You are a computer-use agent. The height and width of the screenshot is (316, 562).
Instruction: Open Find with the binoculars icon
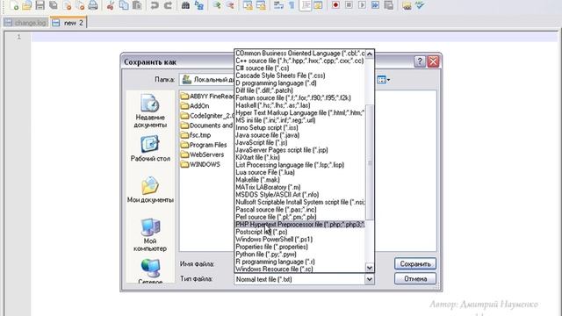pyautogui.click(x=185, y=5)
